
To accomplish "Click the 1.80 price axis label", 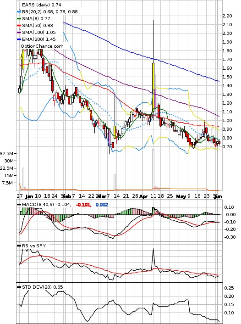I will tap(227, 50).
